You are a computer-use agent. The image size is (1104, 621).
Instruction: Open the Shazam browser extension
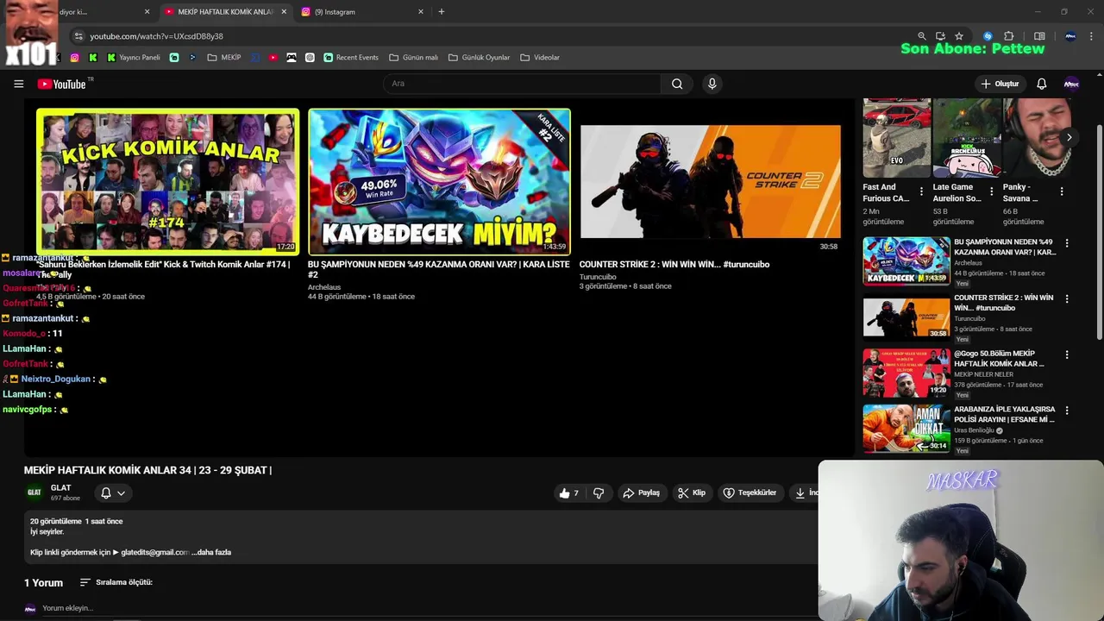(x=988, y=36)
